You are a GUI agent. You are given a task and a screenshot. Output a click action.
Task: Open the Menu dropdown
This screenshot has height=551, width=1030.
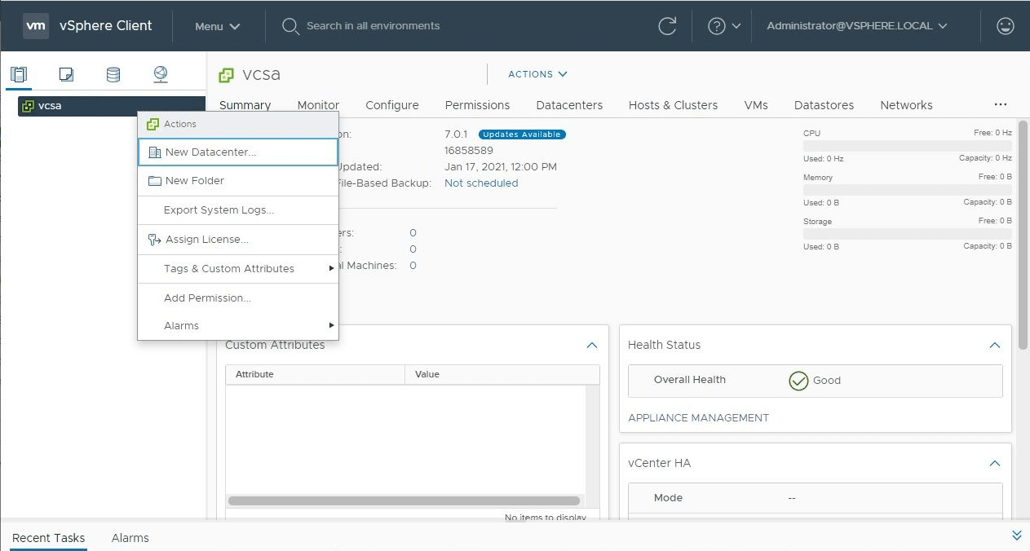tap(217, 26)
